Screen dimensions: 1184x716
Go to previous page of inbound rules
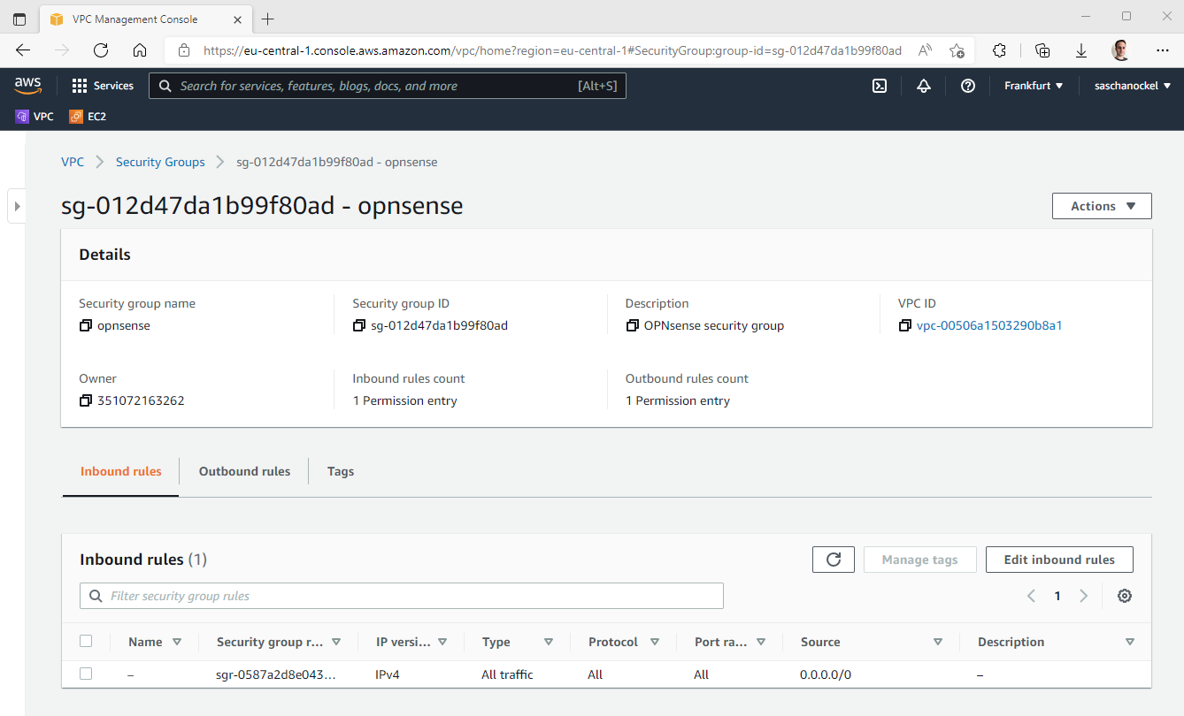(x=1031, y=596)
